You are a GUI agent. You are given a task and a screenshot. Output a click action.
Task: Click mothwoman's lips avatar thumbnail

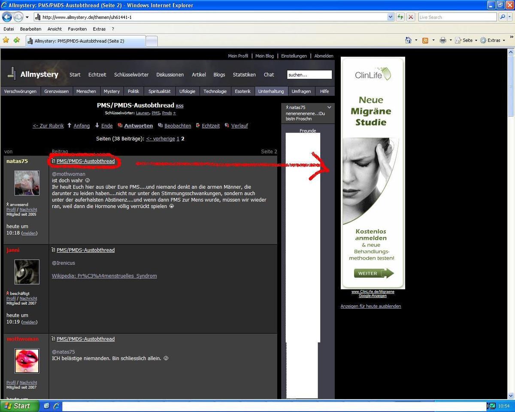tap(27, 360)
